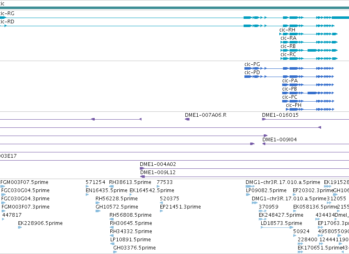Viewport: 349px width, 254px height.
Task: Click the cic-PG protein label
Action: coord(252,64)
